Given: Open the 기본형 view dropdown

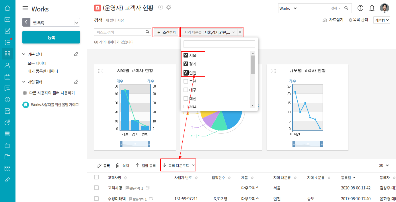Looking at the screenshot, I should click(382, 20).
